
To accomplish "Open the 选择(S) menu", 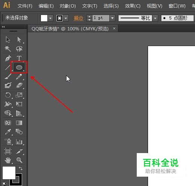I will click(111, 6).
